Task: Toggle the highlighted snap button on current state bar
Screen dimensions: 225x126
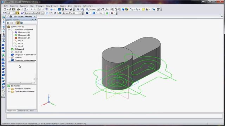Action: click(x=18, y=13)
